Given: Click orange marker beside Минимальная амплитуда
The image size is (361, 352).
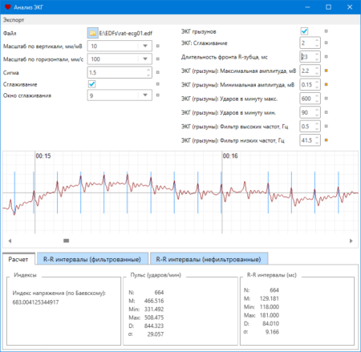Looking at the screenshot, I should click(326, 84).
